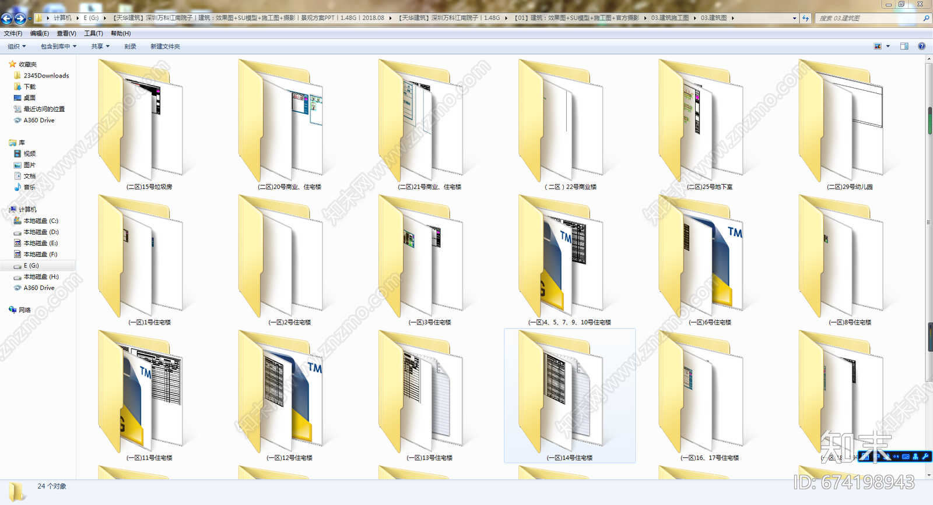Screen dimensions: 933x505
Task: Select the (一区)8号住宅楼 folder icon
Action: (840, 256)
